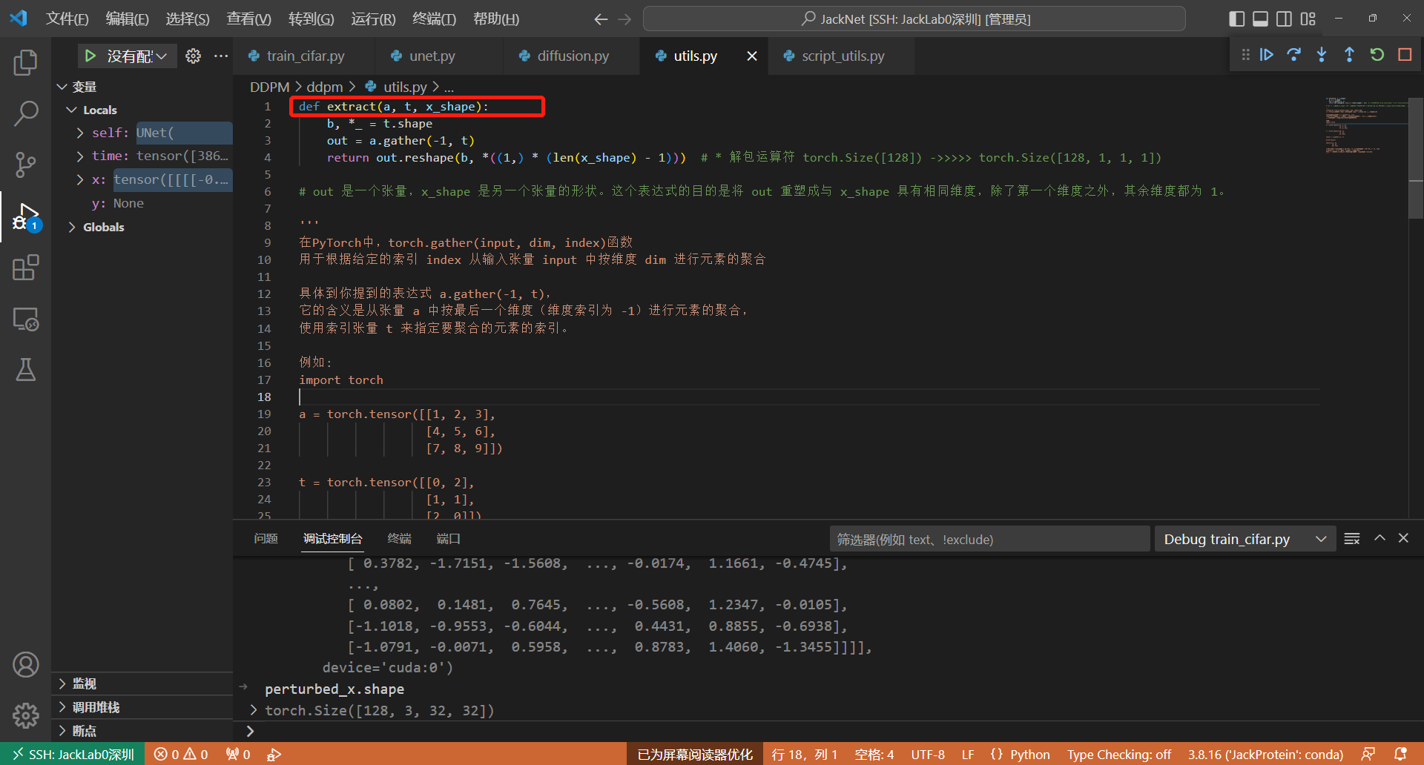Stop the debug session
Viewport: 1424px width, 765px height.
click(x=1405, y=55)
